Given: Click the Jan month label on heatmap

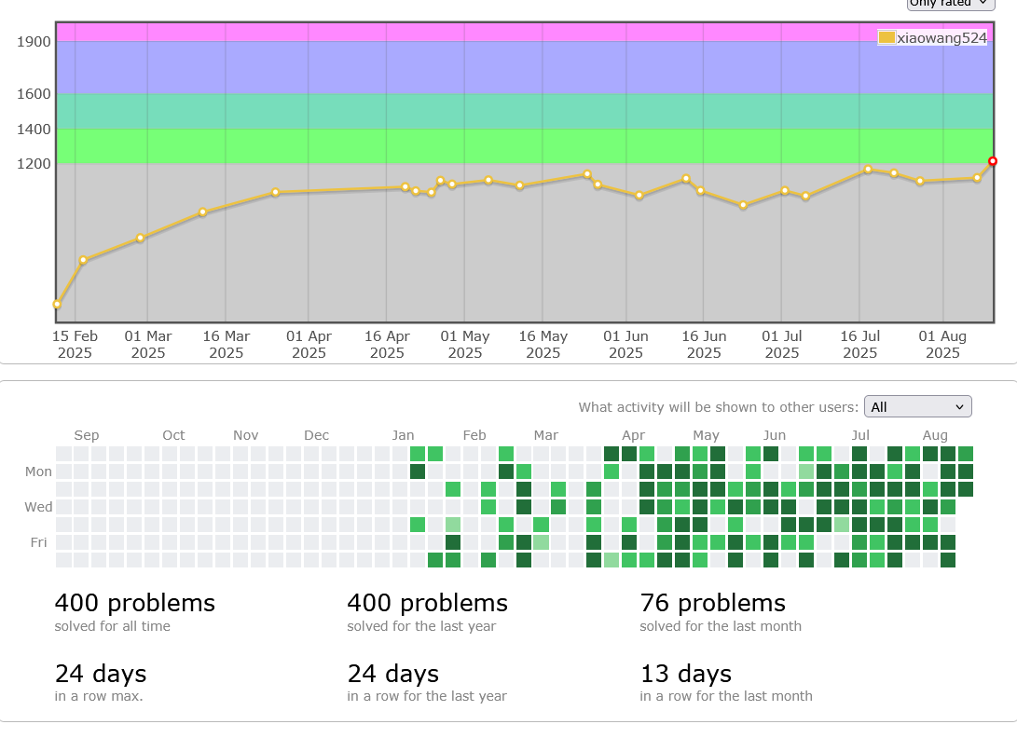Looking at the screenshot, I should 403,435.
